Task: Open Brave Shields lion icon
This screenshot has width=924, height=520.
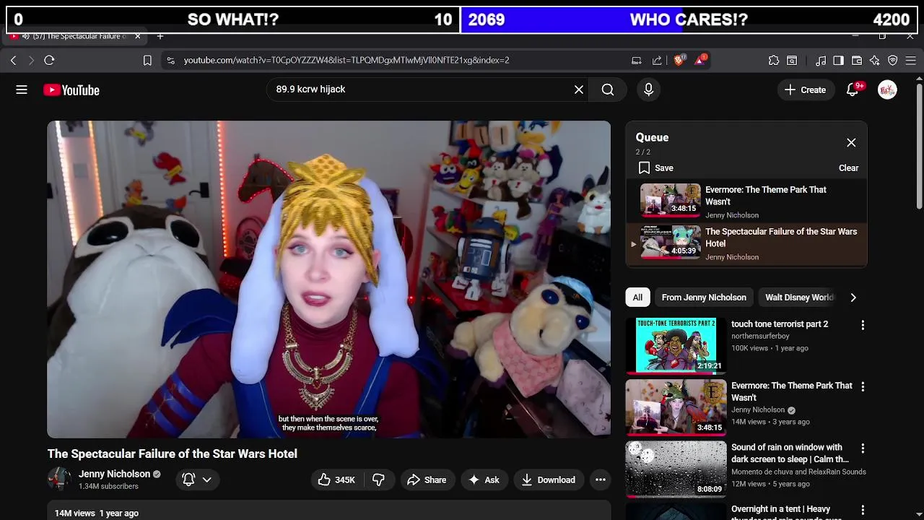Action: pyautogui.click(x=679, y=61)
